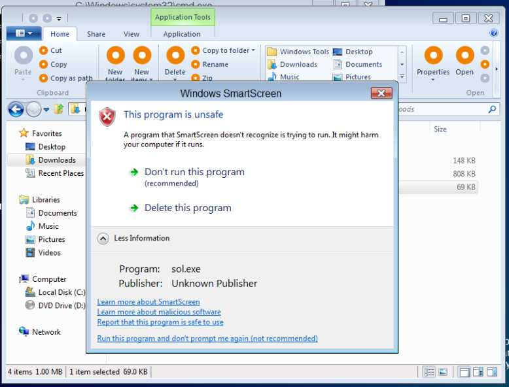Choose Pictures in the destination gallery
509x387 pixels.
point(352,77)
